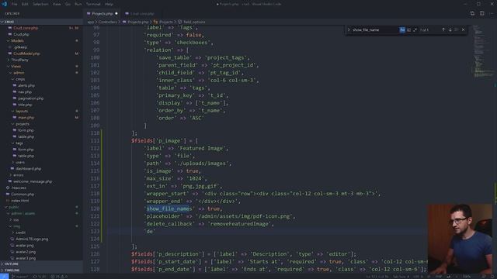Expand the replace field chevron in find widget
Viewport: 497px width, 279px height.
pyautogui.click(x=349, y=29)
